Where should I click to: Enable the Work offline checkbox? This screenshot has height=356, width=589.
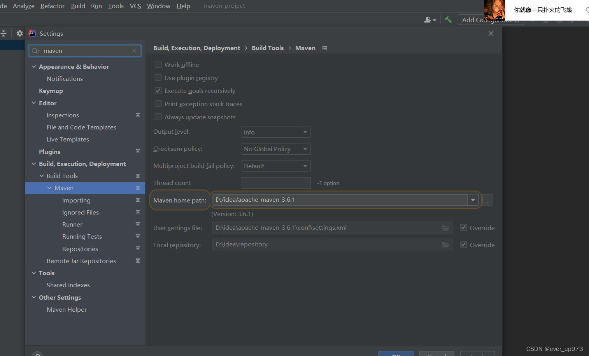[x=158, y=65]
